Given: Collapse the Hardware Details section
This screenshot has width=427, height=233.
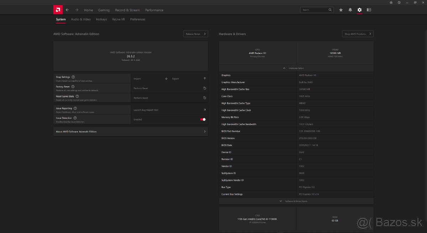Looking at the screenshot, I should click(x=296, y=68).
